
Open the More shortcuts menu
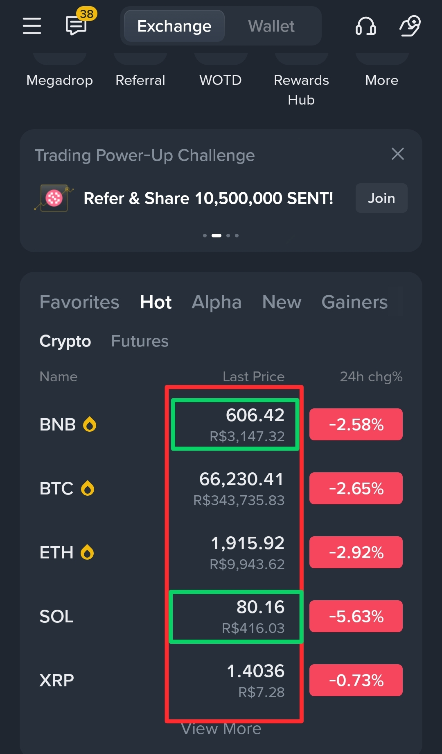(382, 80)
